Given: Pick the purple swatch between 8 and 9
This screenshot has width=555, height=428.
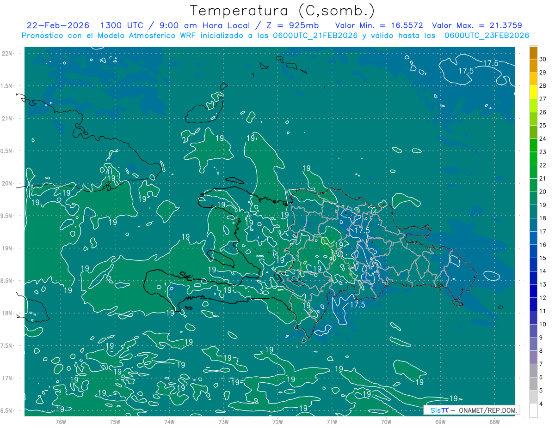Looking at the screenshot, I should 533,344.
